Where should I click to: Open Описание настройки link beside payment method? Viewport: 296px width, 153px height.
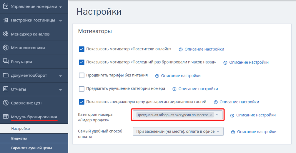[257, 132]
